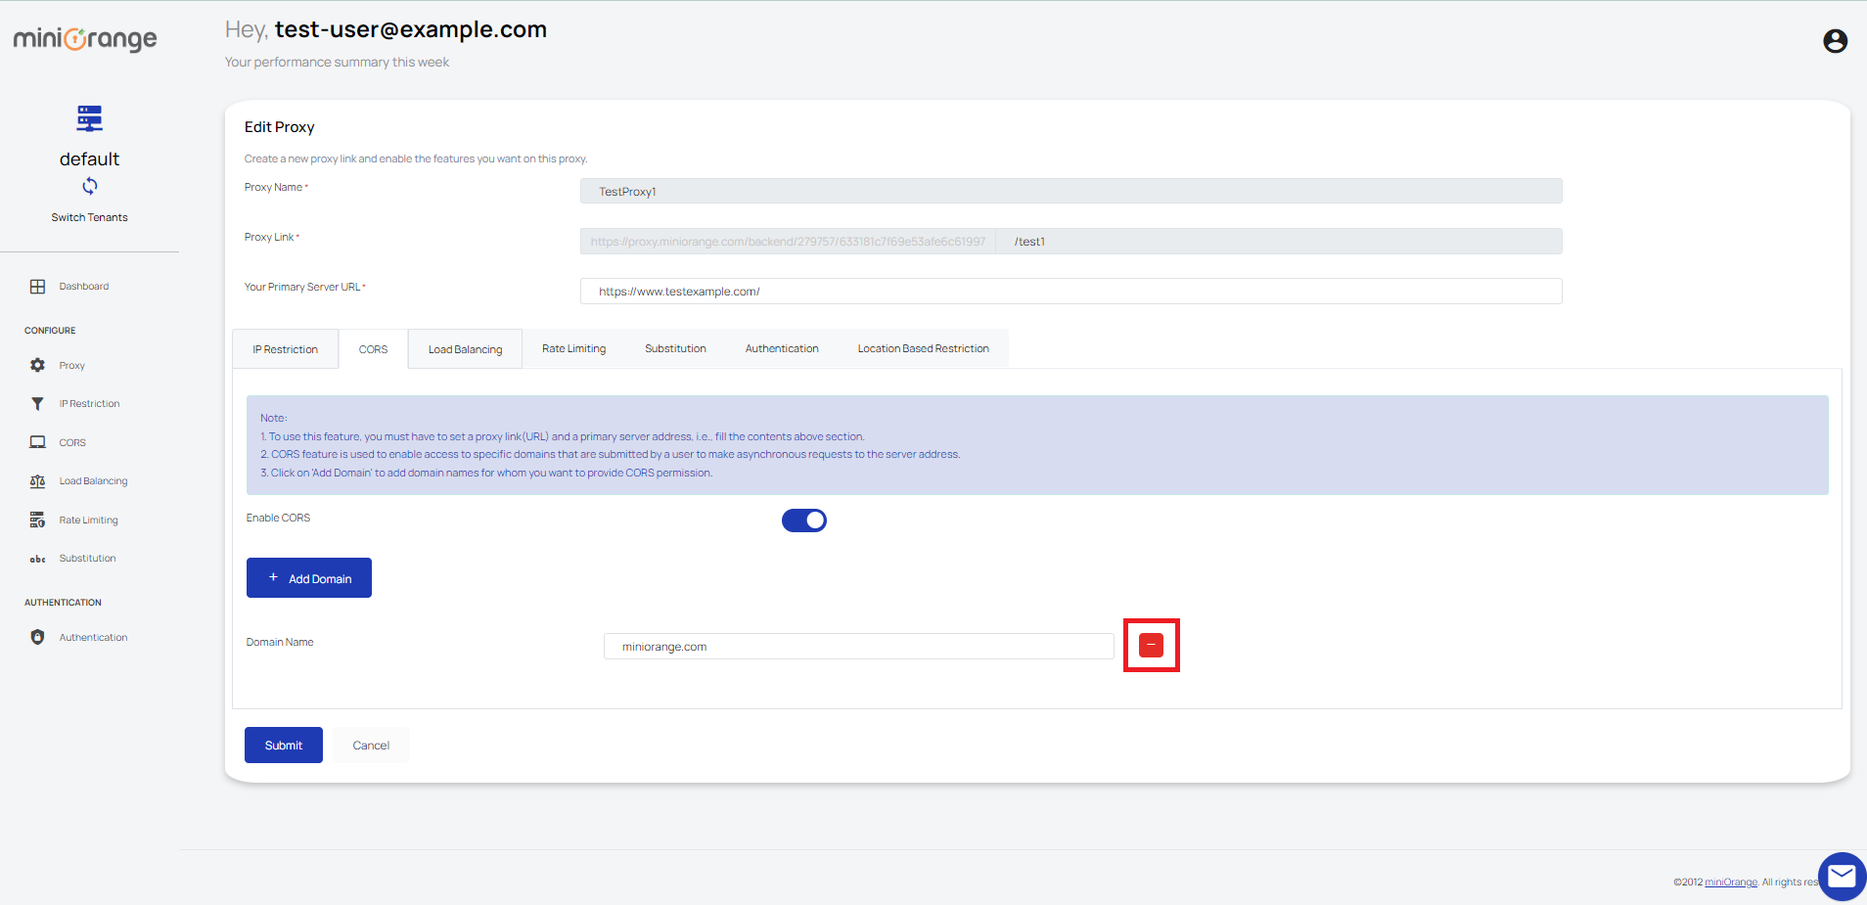Click the Switch Tenants refresh icon
Viewport: 1867px width, 905px height.
click(89, 186)
